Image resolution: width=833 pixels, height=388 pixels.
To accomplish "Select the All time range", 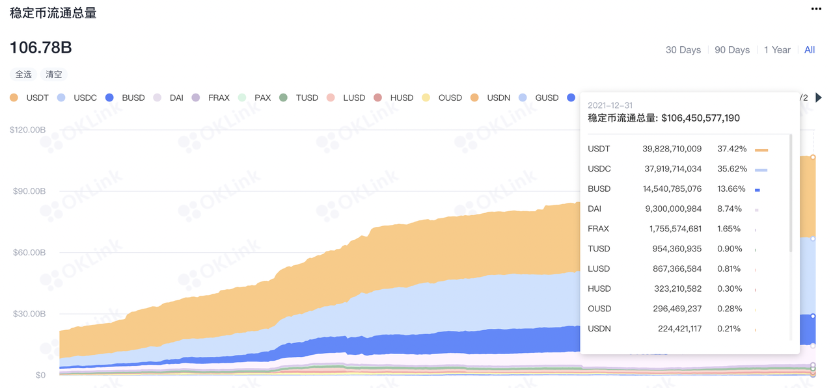I will tap(810, 50).
